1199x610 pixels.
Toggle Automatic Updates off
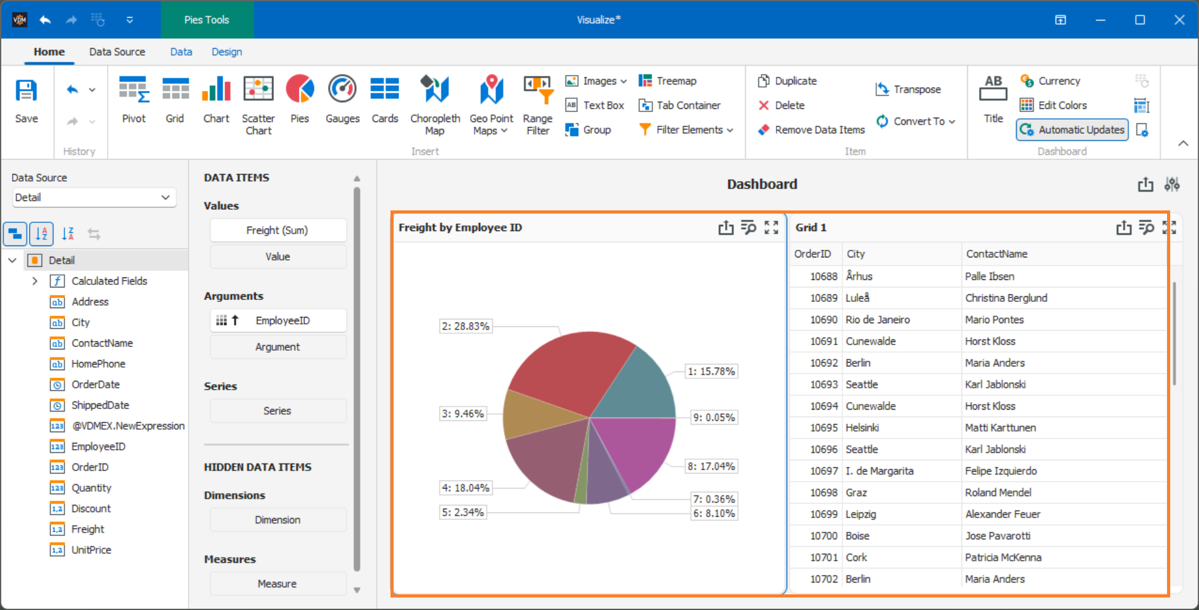(x=1072, y=130)
